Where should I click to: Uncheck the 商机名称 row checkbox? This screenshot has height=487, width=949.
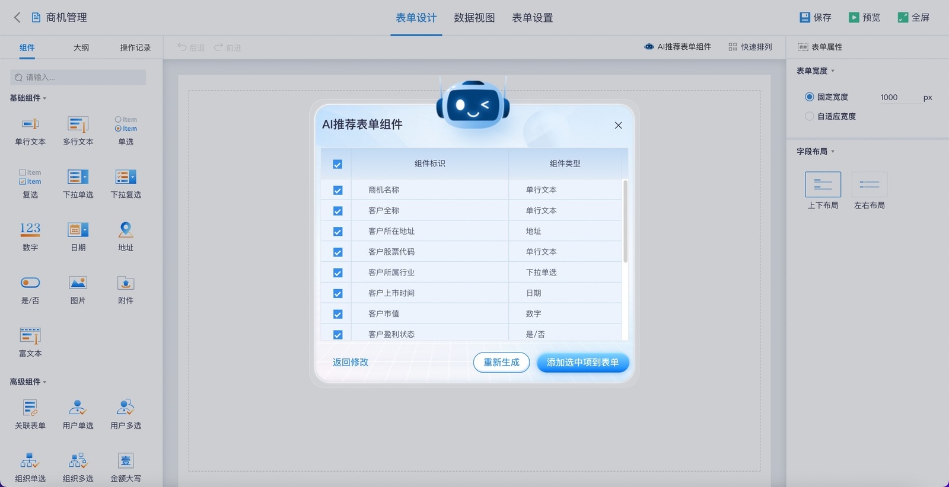point(337,190)
